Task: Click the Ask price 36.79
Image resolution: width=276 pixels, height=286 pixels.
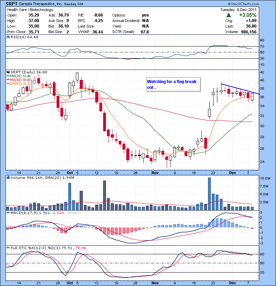Action: coord(63,15)
